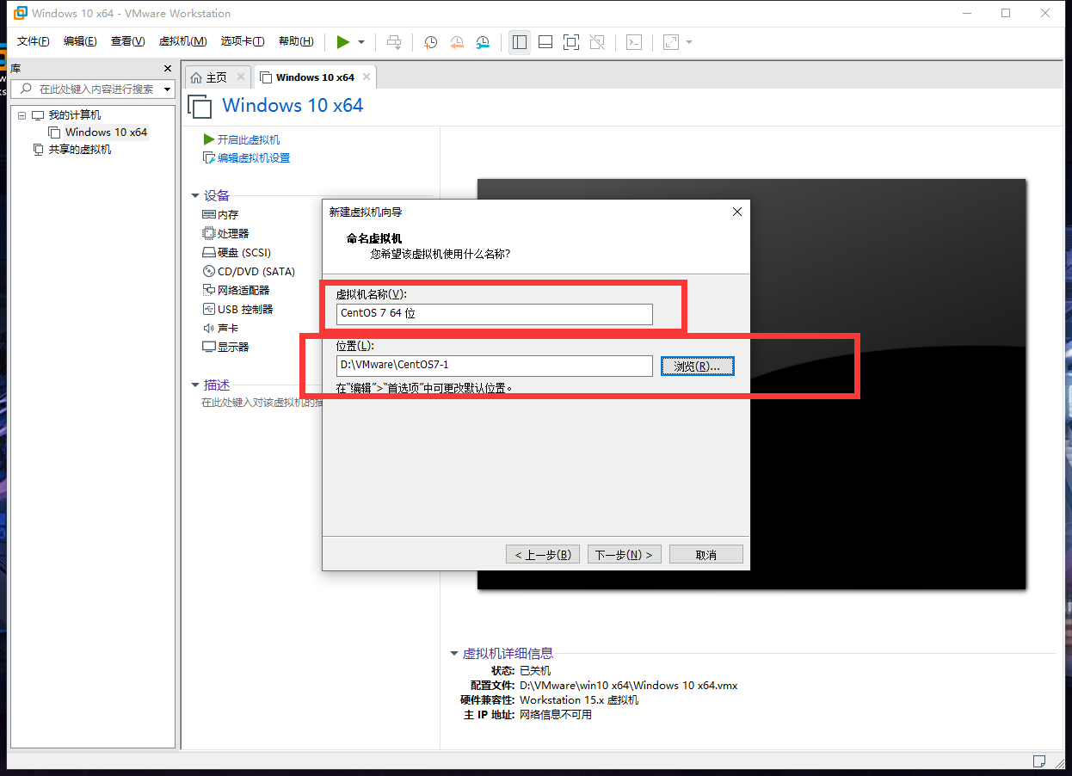Open the 文件(F) menu
Viewport: 1072px width, 776px height.
34,41
